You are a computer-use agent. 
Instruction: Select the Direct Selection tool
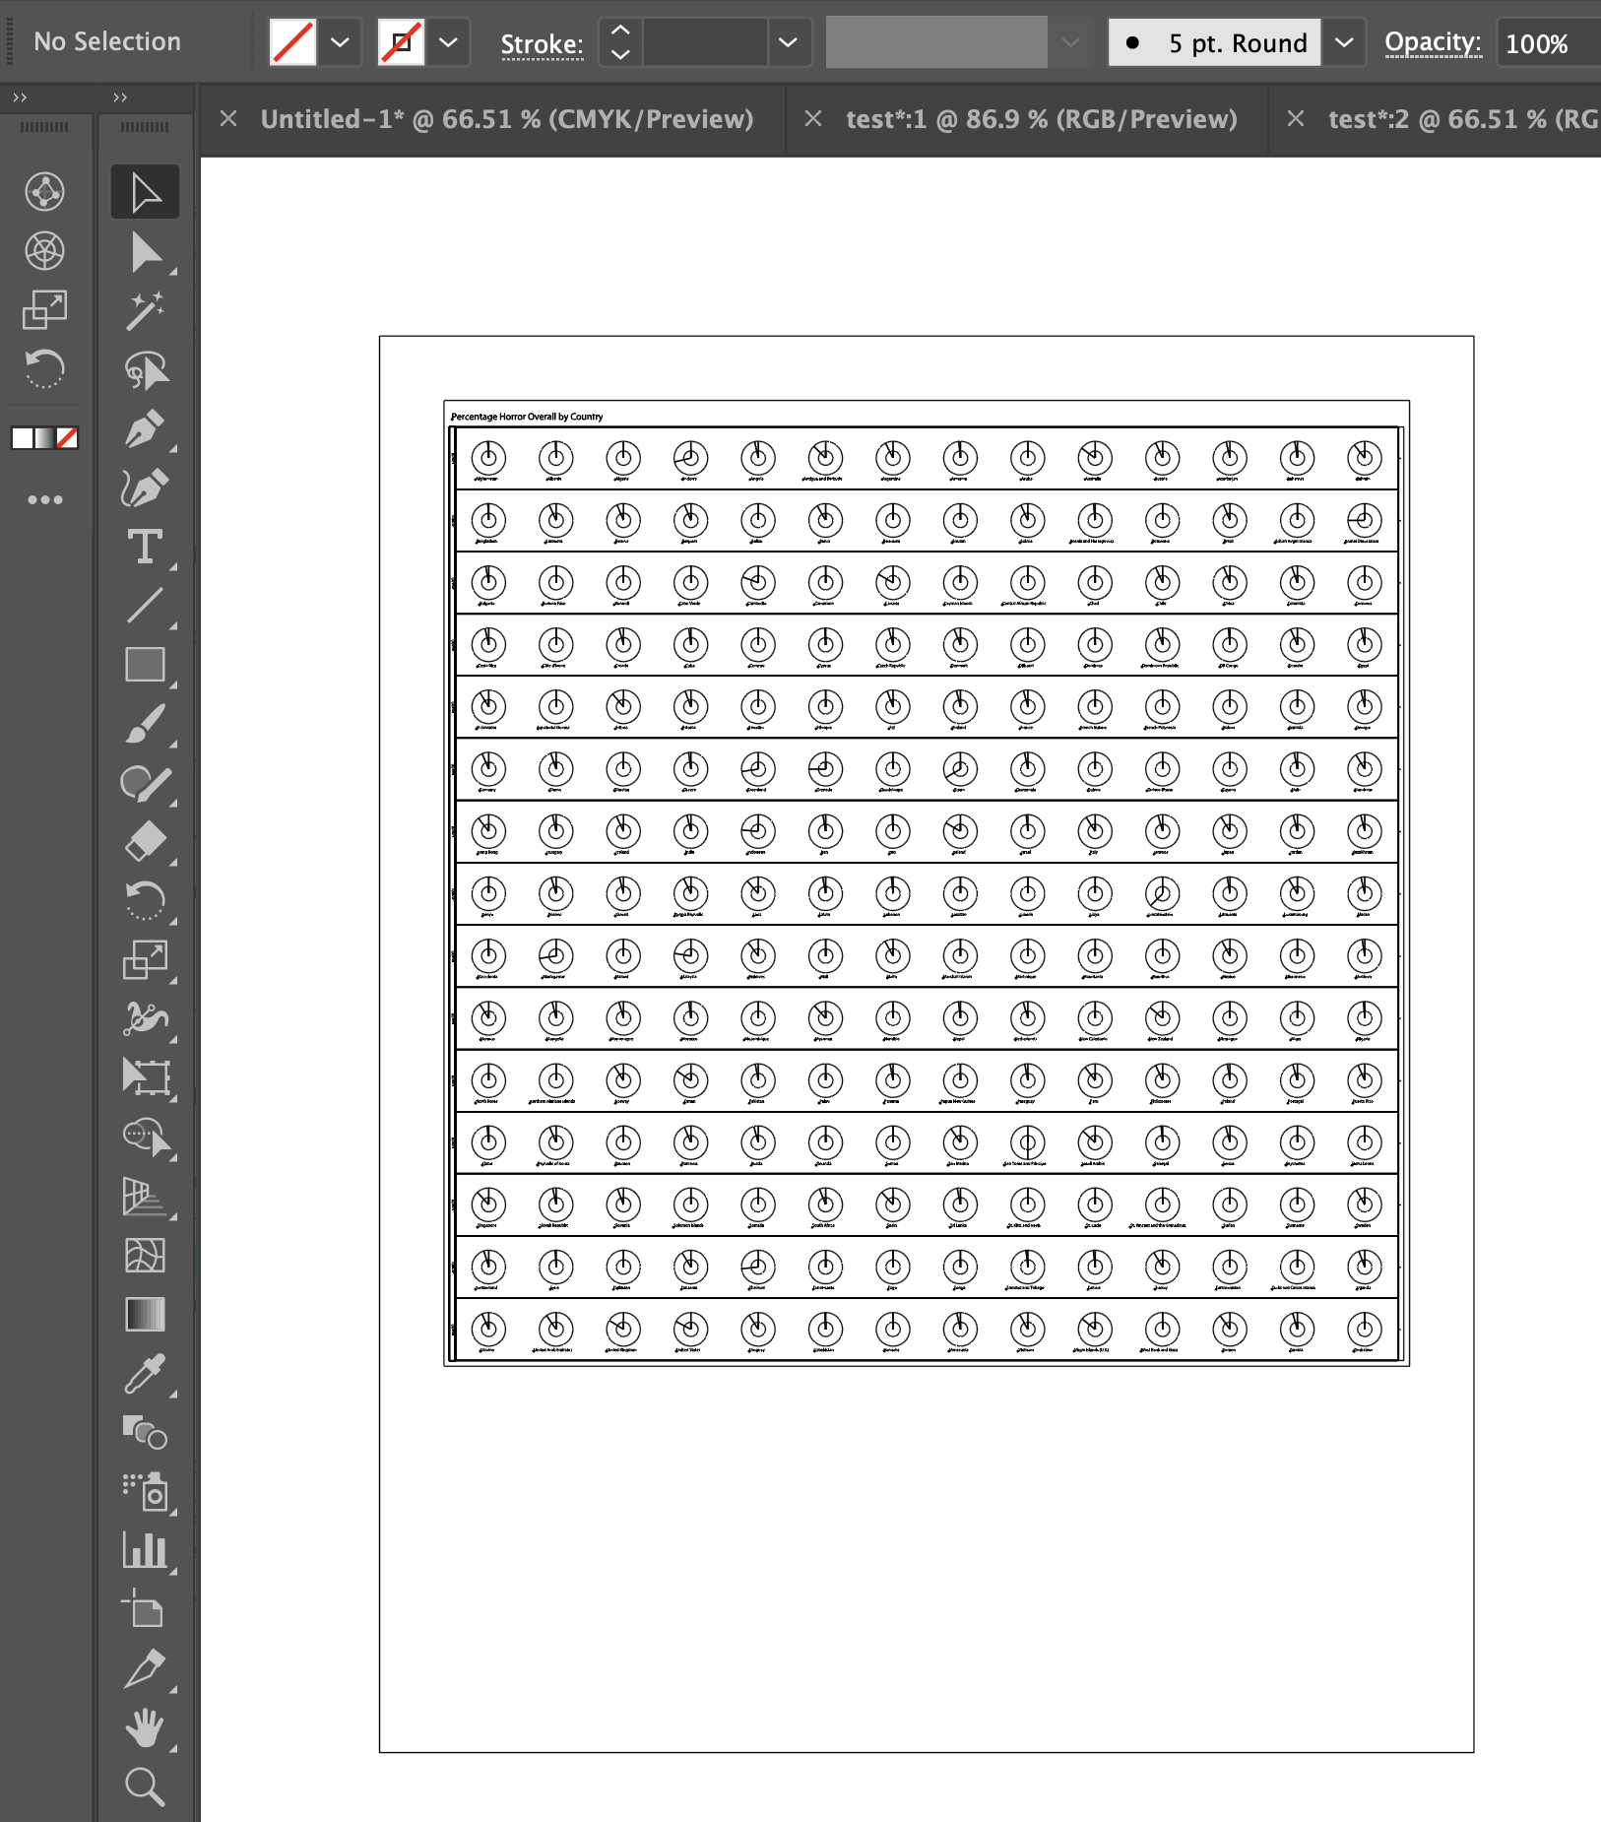(145, 252)
